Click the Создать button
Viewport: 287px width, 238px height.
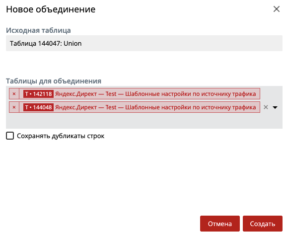click(263, 224)
